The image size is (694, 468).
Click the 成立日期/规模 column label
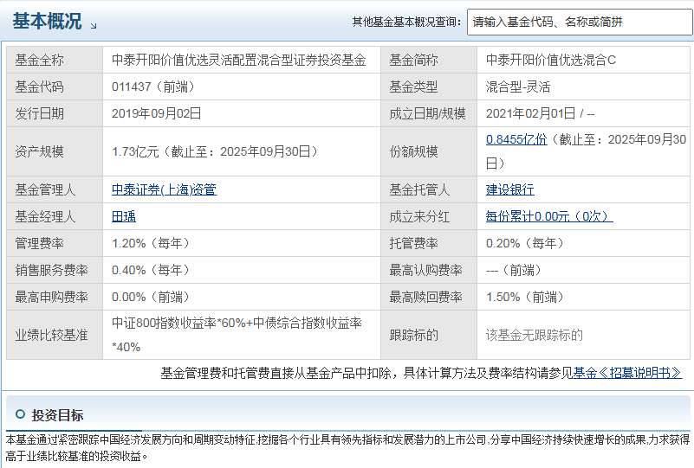(427, 113)
